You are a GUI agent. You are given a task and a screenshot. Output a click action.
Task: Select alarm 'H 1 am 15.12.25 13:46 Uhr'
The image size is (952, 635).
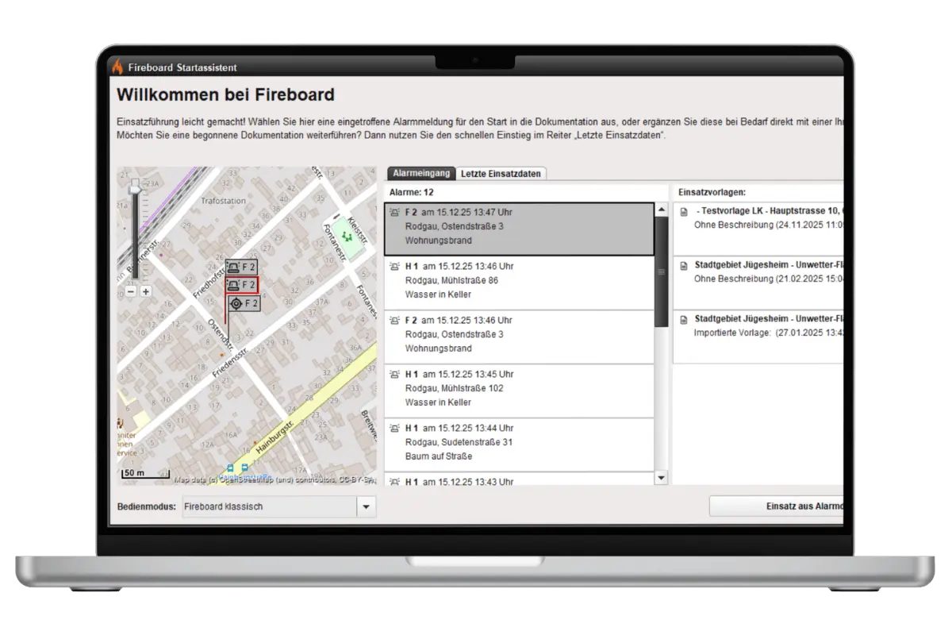coord(520,283)
